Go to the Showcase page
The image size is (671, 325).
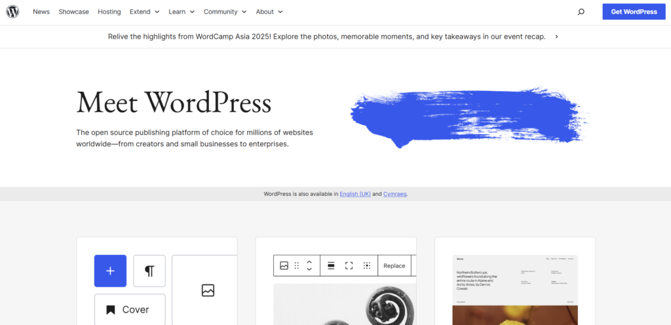click(73, 12)
